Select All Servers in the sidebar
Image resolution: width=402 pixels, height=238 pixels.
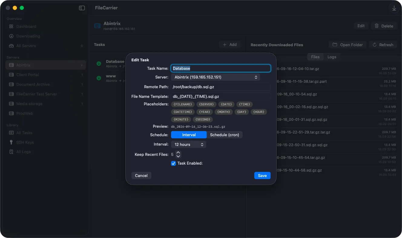46,46
